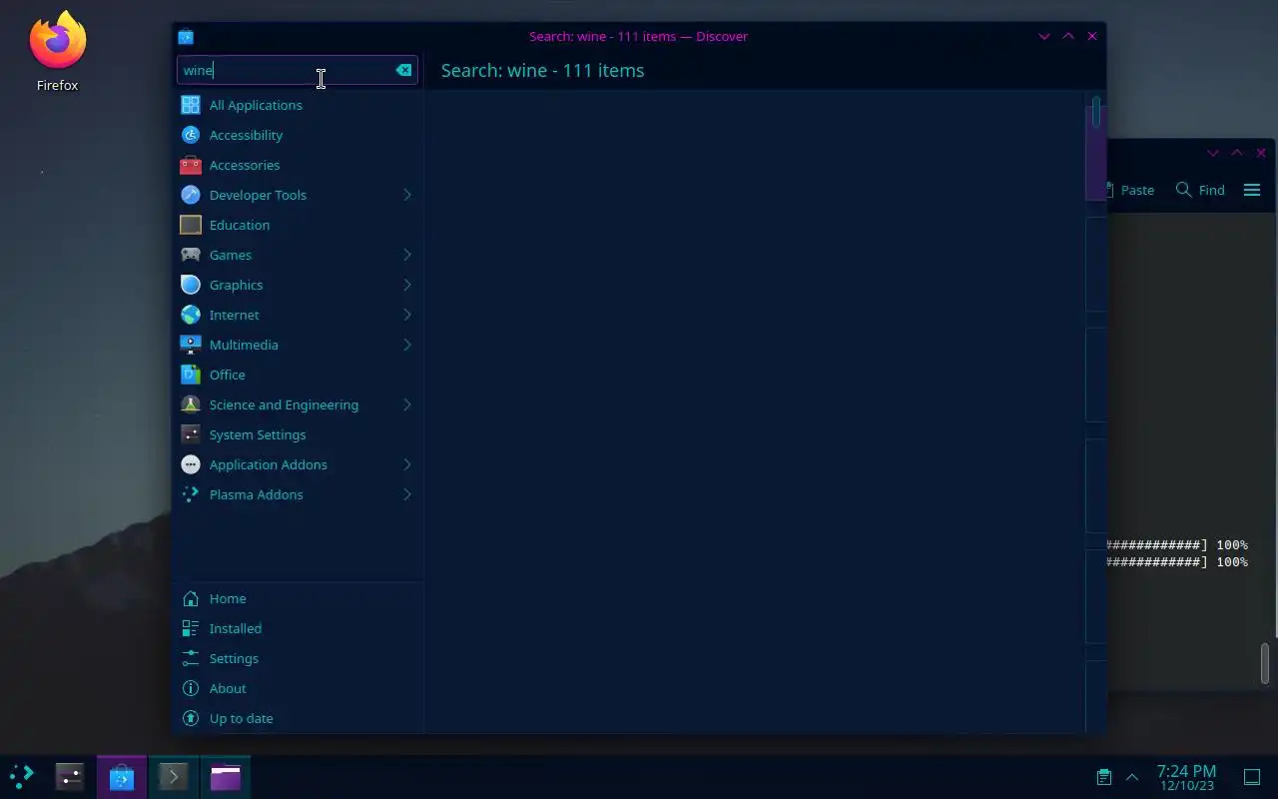The width and height of the screenshot is (1278, 799).
Task: Click the All Applications grid icon
Action: [191, 105]
